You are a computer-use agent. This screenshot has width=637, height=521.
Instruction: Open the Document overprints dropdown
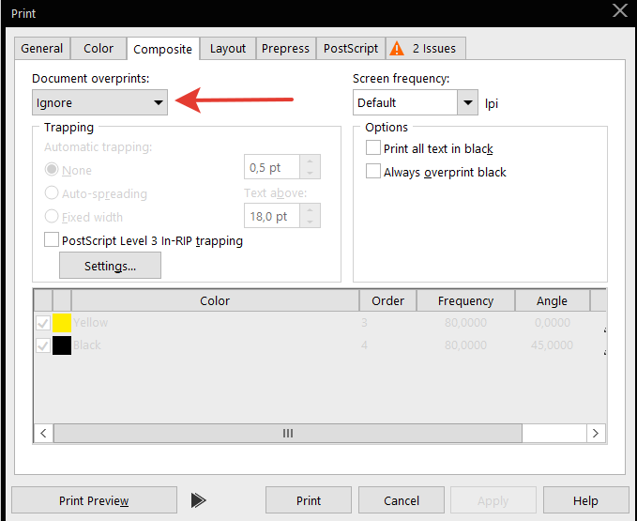click(x=99, y=102)
